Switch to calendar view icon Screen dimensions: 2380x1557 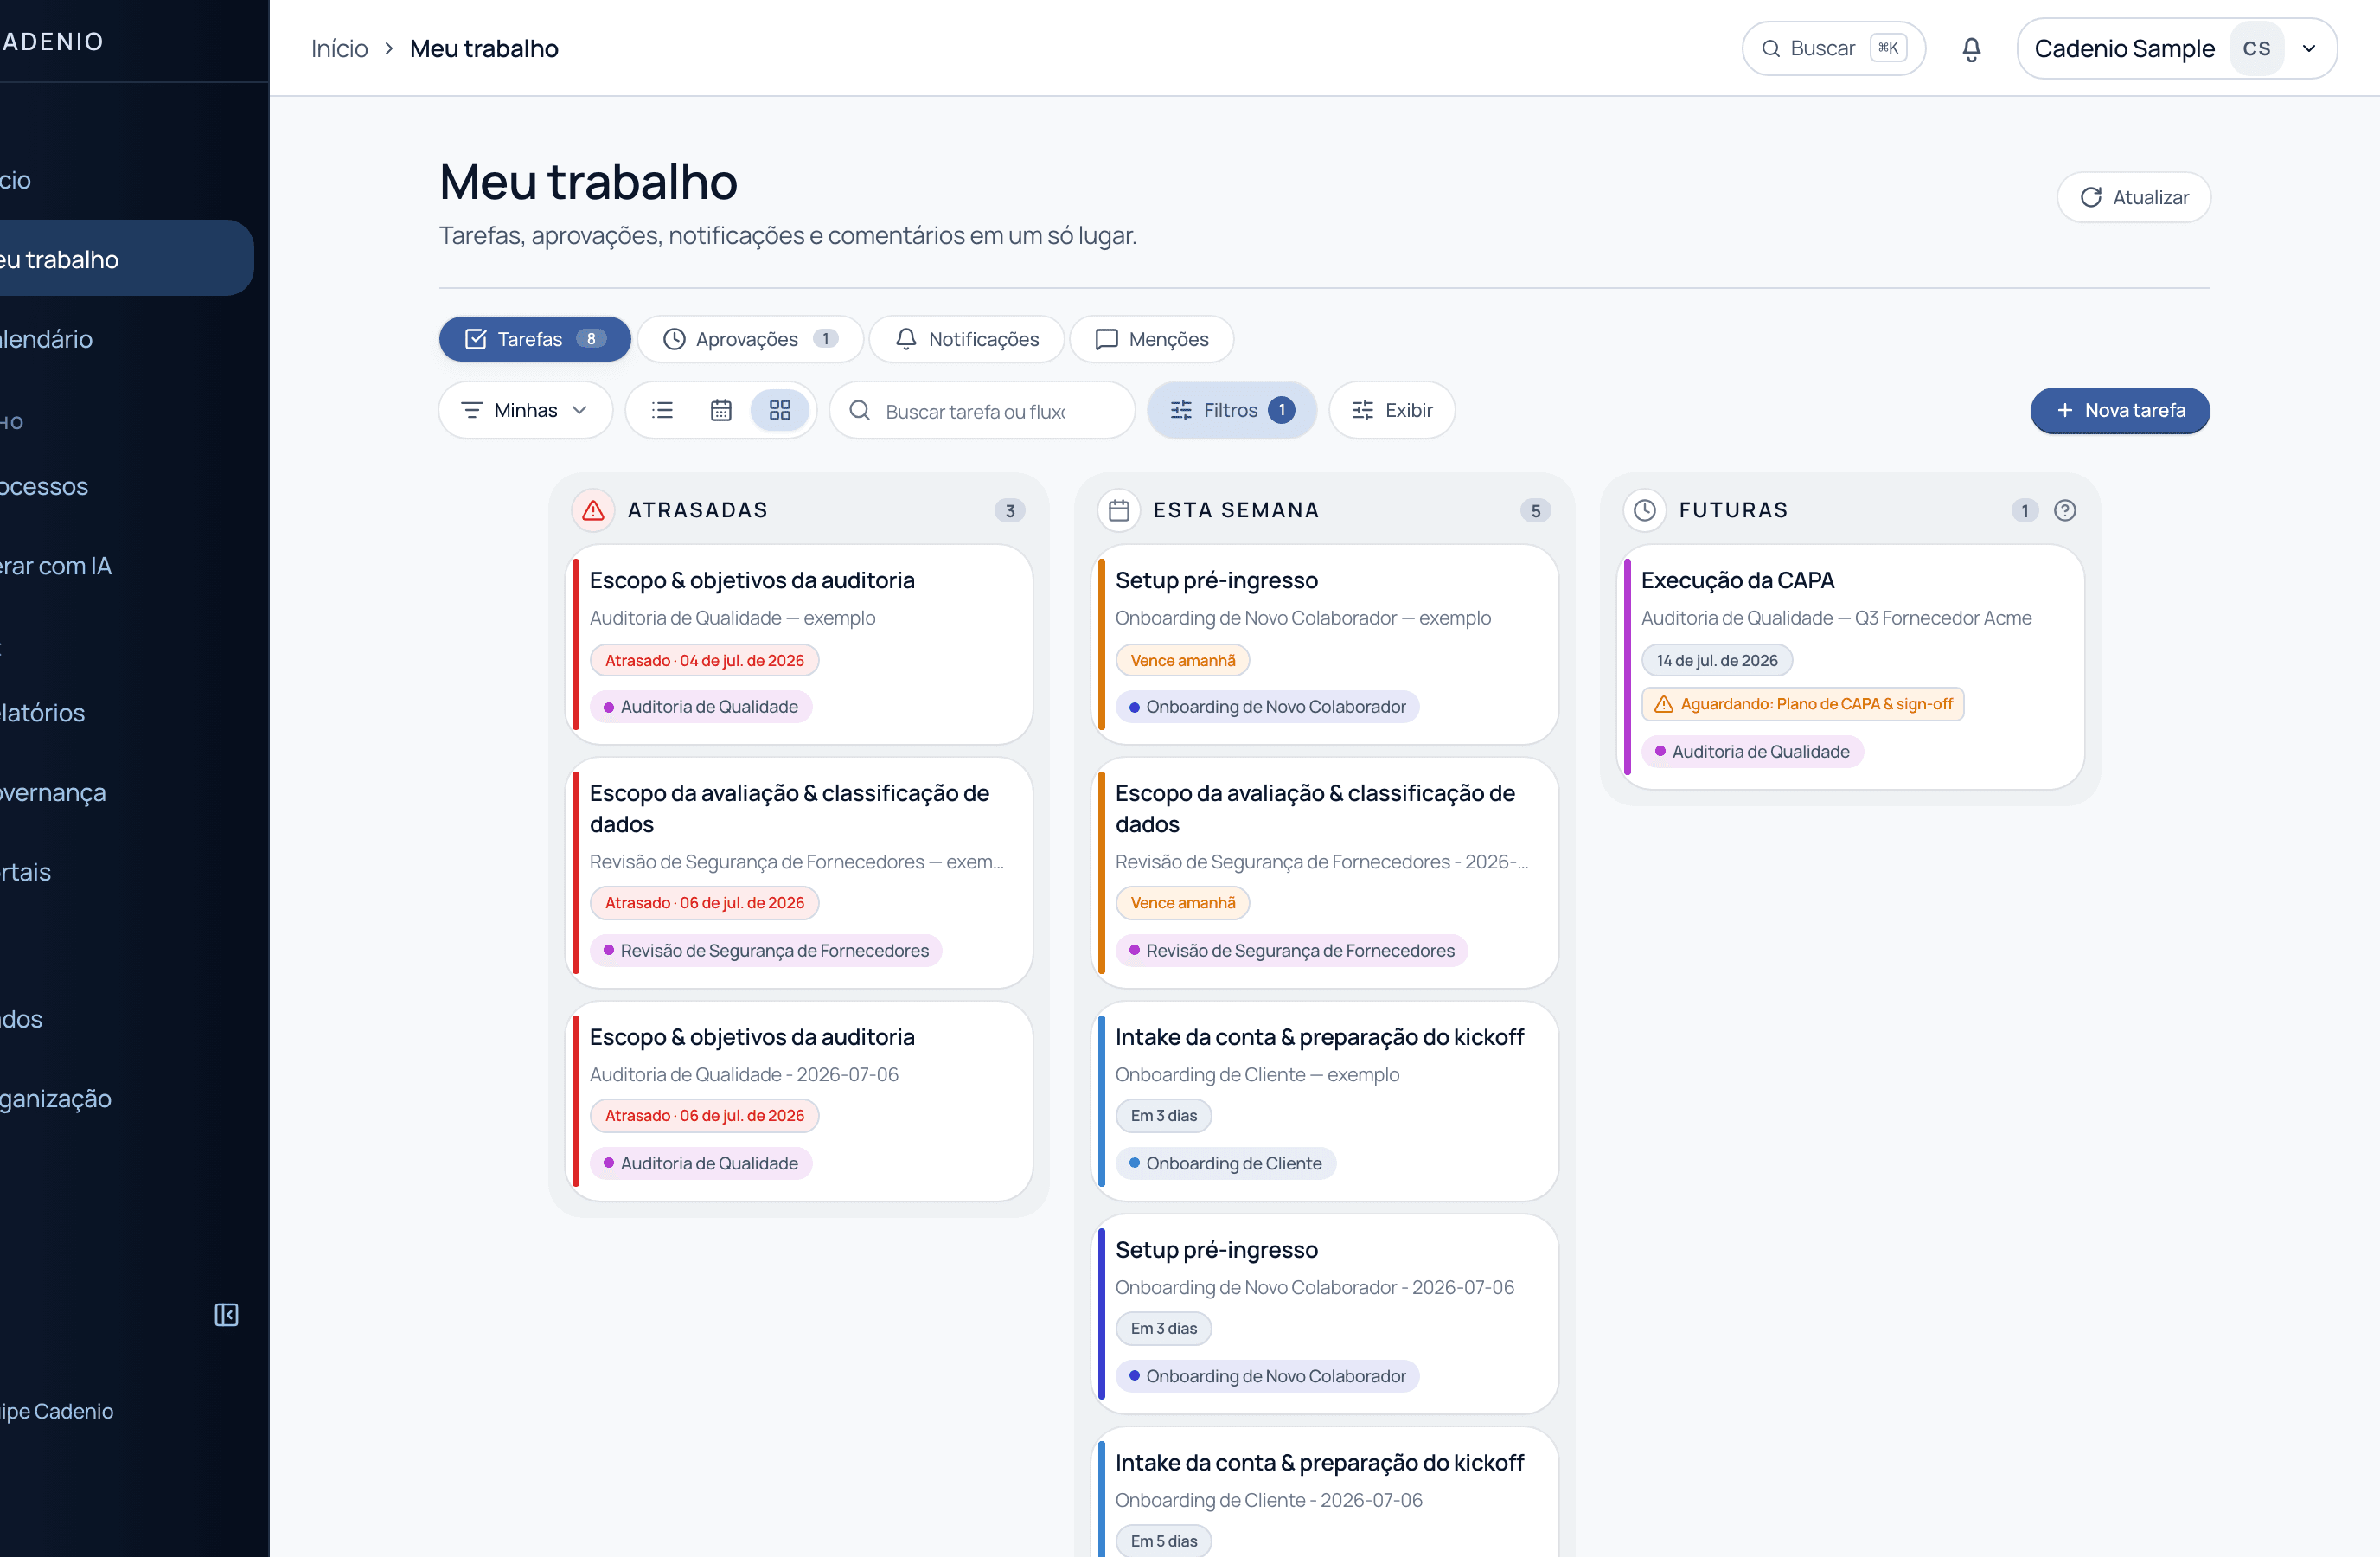[721, 410]
